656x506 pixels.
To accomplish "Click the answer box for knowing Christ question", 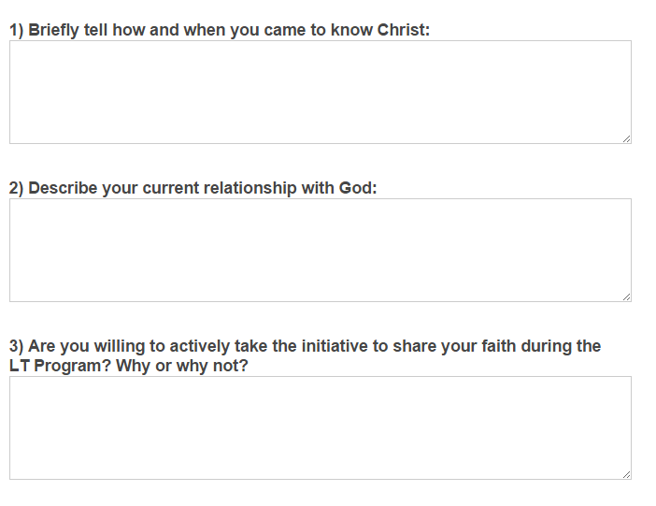I will pyautogui.click(x=320, y=92).
